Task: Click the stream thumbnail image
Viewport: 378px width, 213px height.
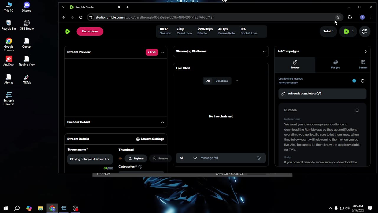Action: point(120,159)
